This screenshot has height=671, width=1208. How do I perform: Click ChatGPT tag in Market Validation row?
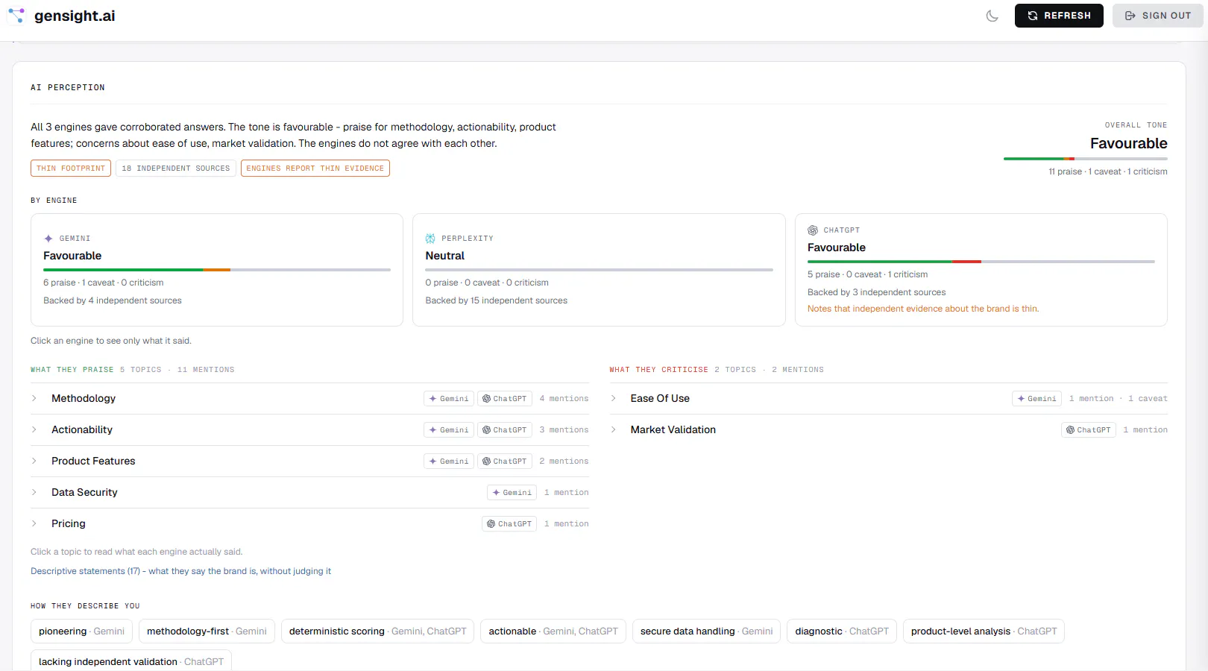point(1089,430)
